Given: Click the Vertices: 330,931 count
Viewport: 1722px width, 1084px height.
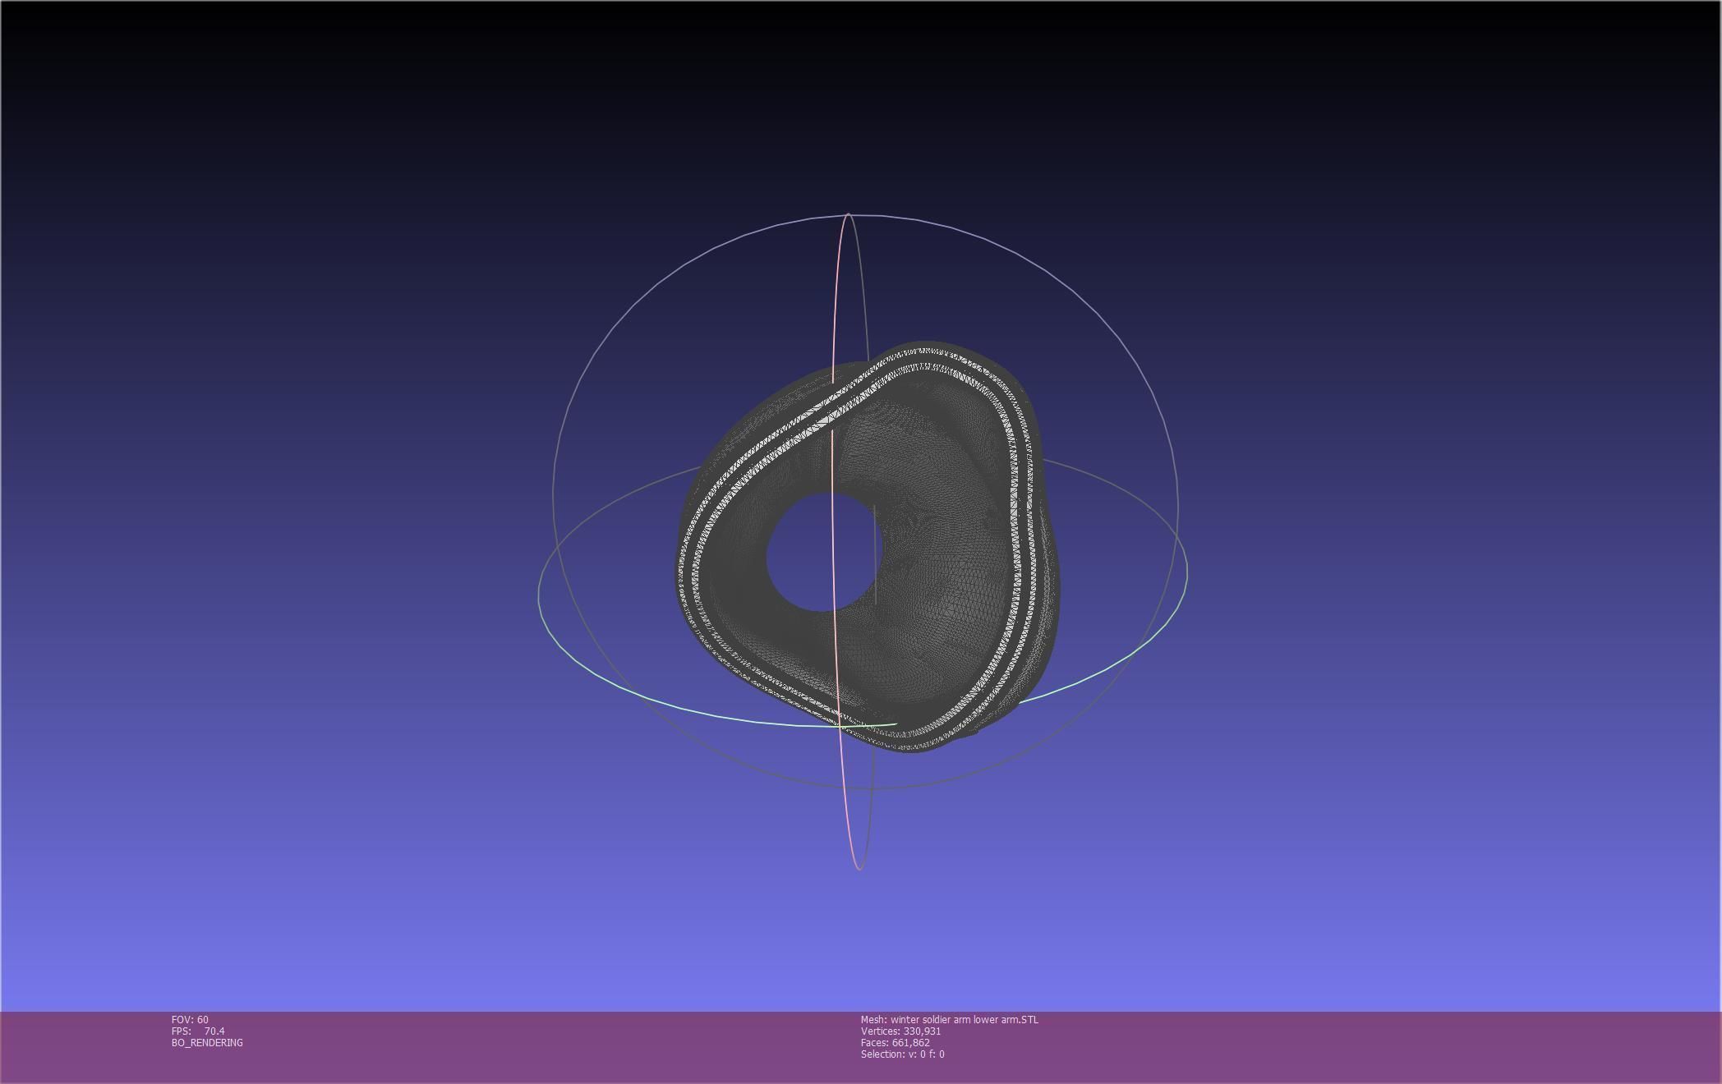Looking at the screenshot, I should pos(900,1031).
